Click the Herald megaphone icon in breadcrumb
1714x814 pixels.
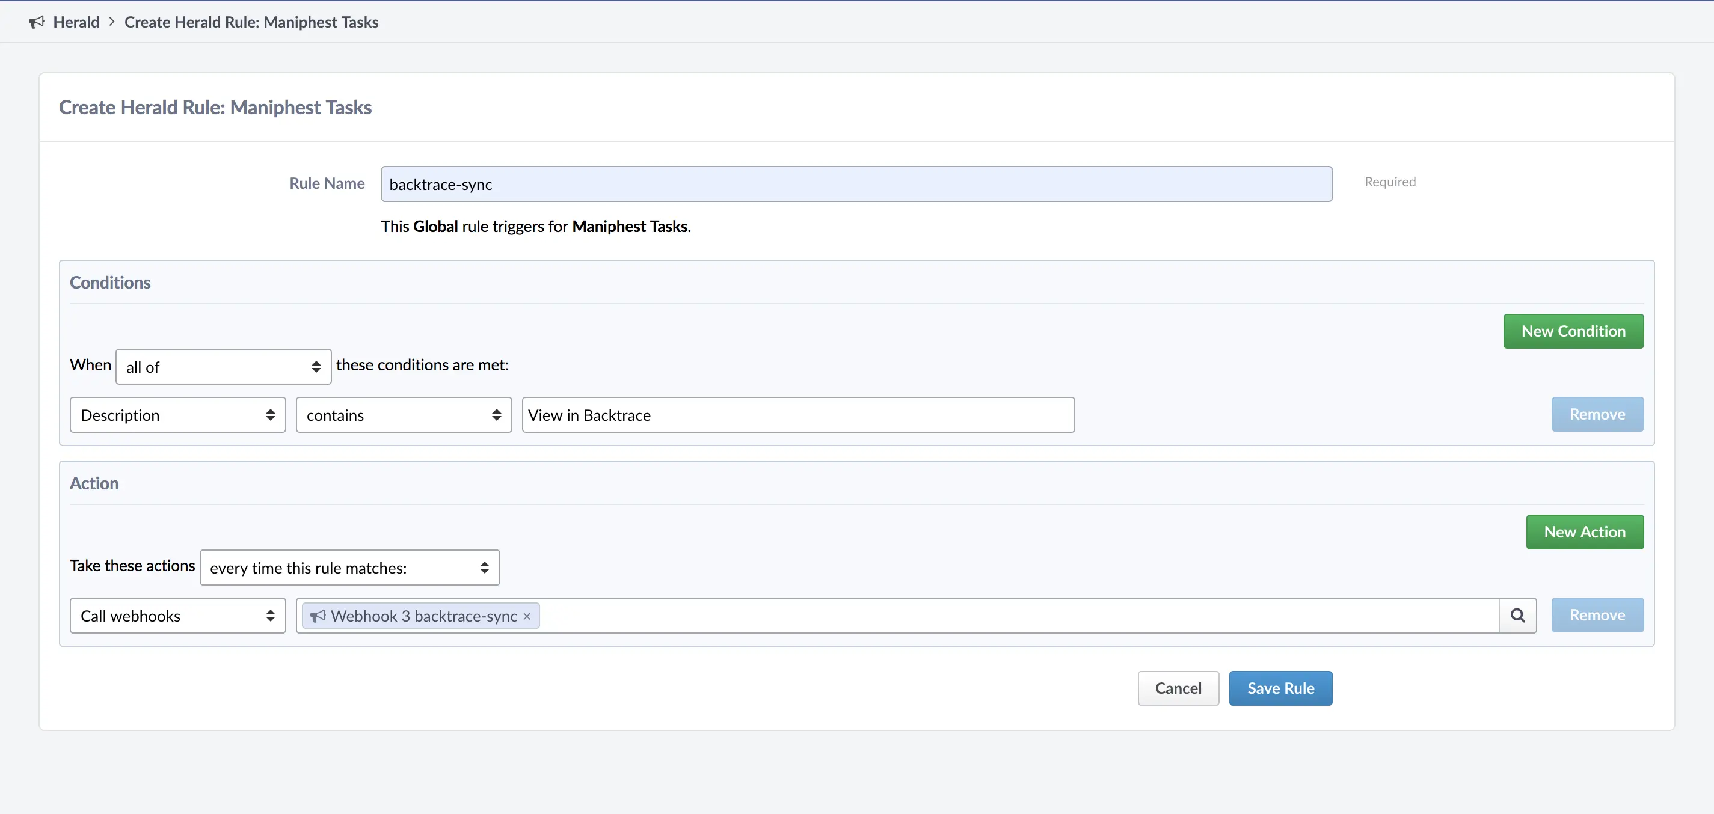tap(37, 22)
